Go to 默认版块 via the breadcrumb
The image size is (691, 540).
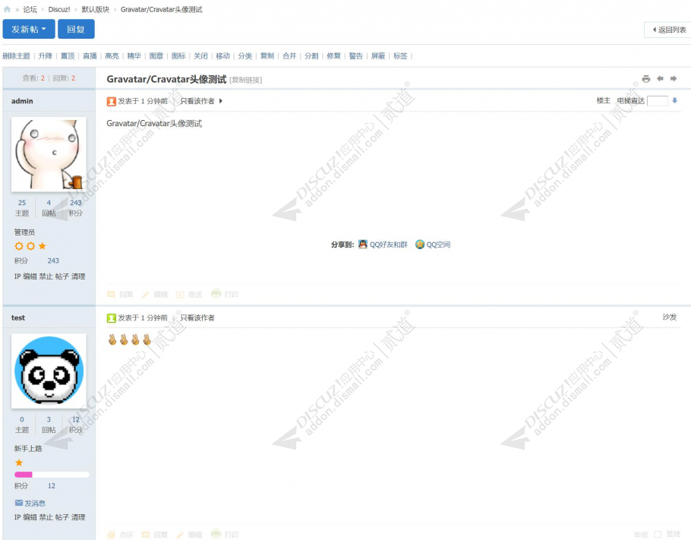[95, 9]
